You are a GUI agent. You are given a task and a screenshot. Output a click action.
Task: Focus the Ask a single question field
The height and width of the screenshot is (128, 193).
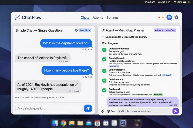tap(49, 108)
